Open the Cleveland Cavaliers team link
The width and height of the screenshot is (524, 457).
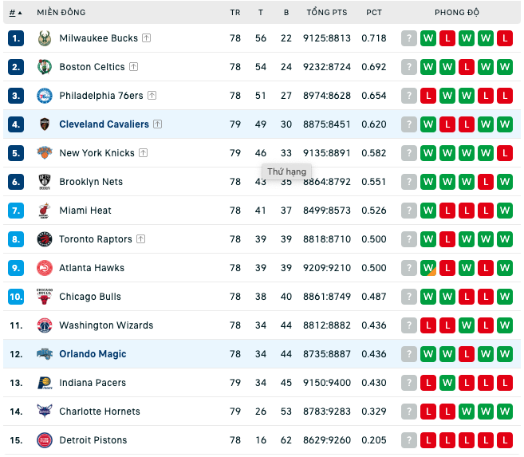[x=104, y=124]
